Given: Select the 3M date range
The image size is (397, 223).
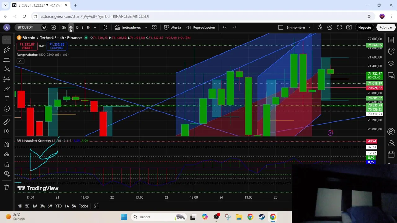Looking at the screenshot, I should (42, 206).
